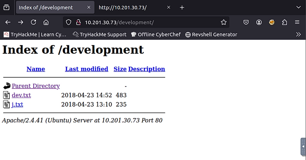306x160 pixels.
Task: Open Revshell Generator bookmark
Action: point(211,35)
